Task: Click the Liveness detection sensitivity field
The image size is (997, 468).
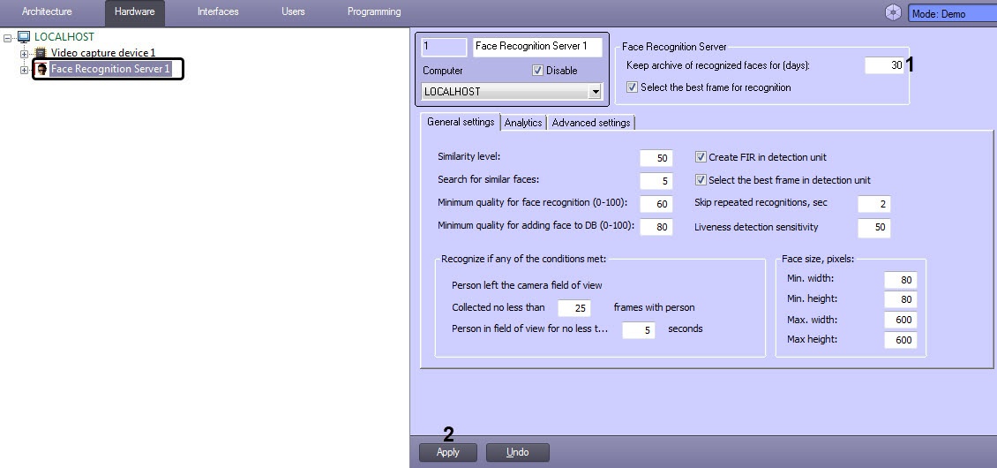Action: 874,227
